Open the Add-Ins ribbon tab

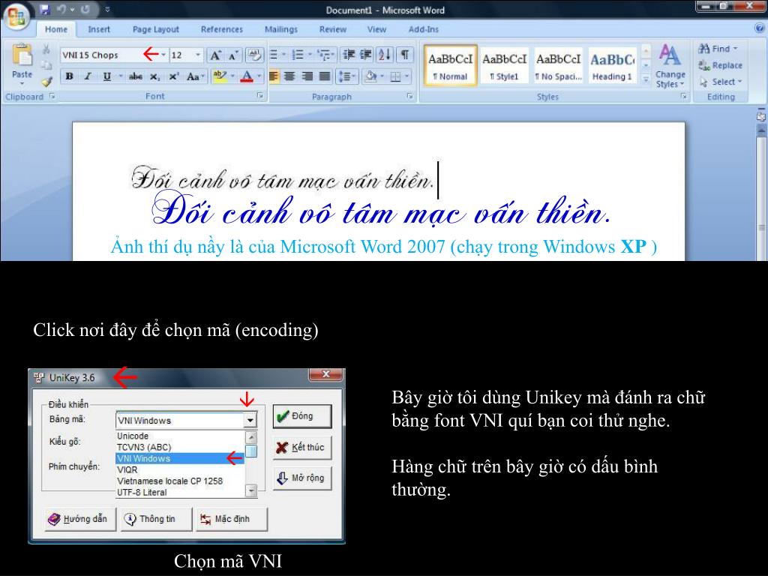pos(424,29)
